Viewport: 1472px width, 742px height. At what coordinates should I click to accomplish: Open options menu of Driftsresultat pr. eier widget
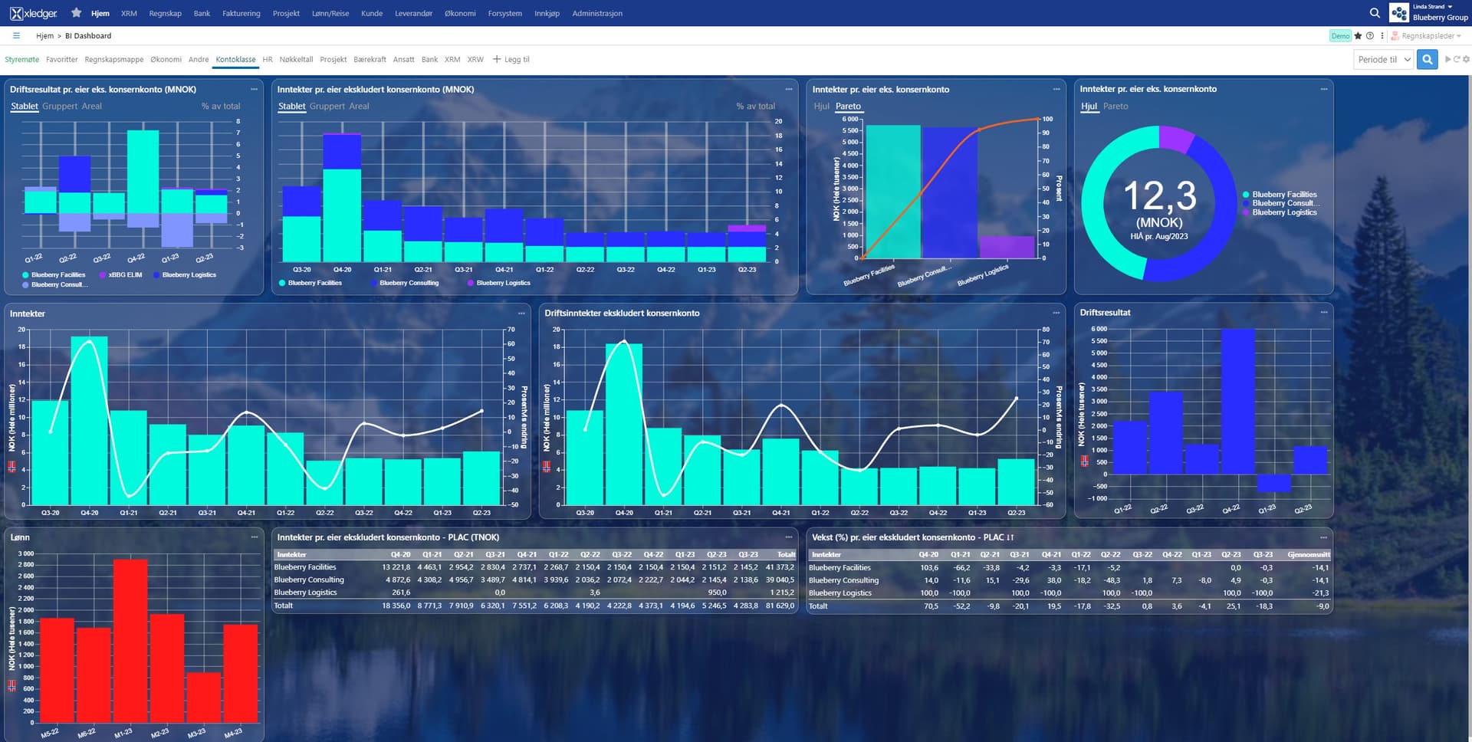[x=254, y=90]
